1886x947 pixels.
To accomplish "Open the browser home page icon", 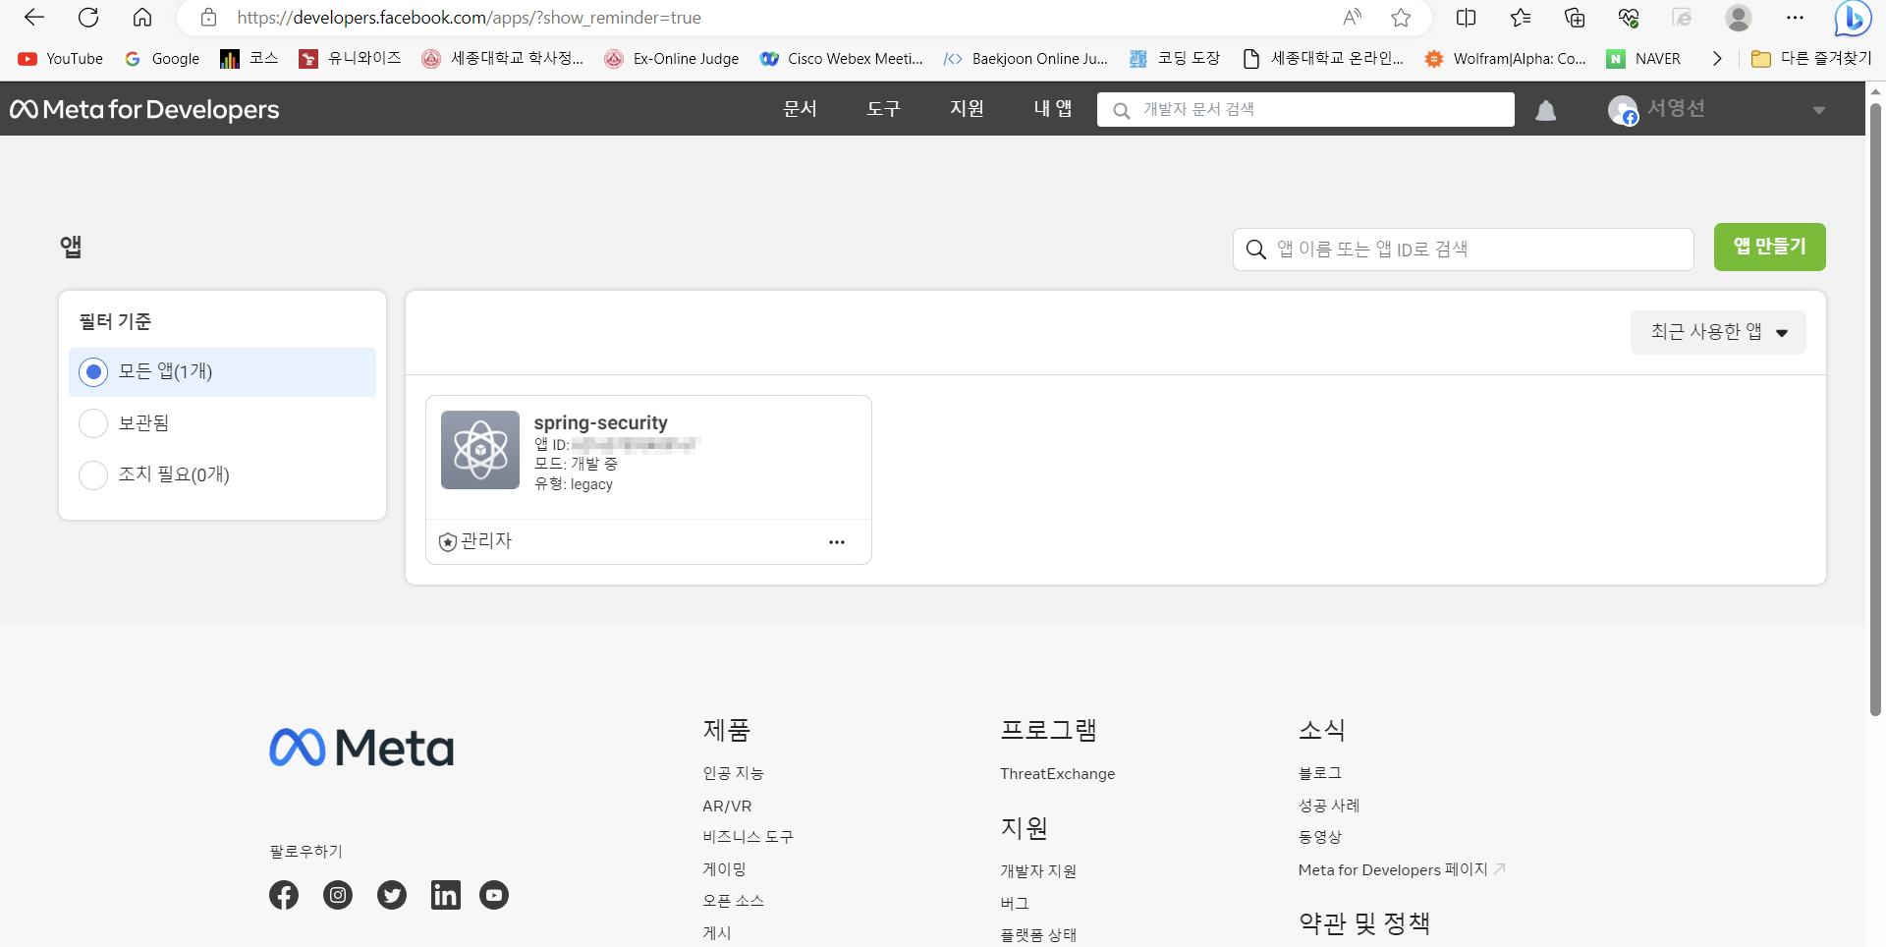I will click(142, 18).
